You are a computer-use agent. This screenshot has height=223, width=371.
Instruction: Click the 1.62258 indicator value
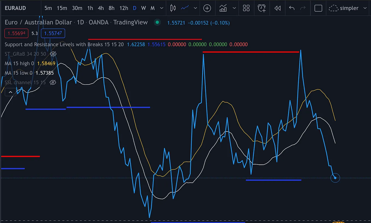[136, 44]
